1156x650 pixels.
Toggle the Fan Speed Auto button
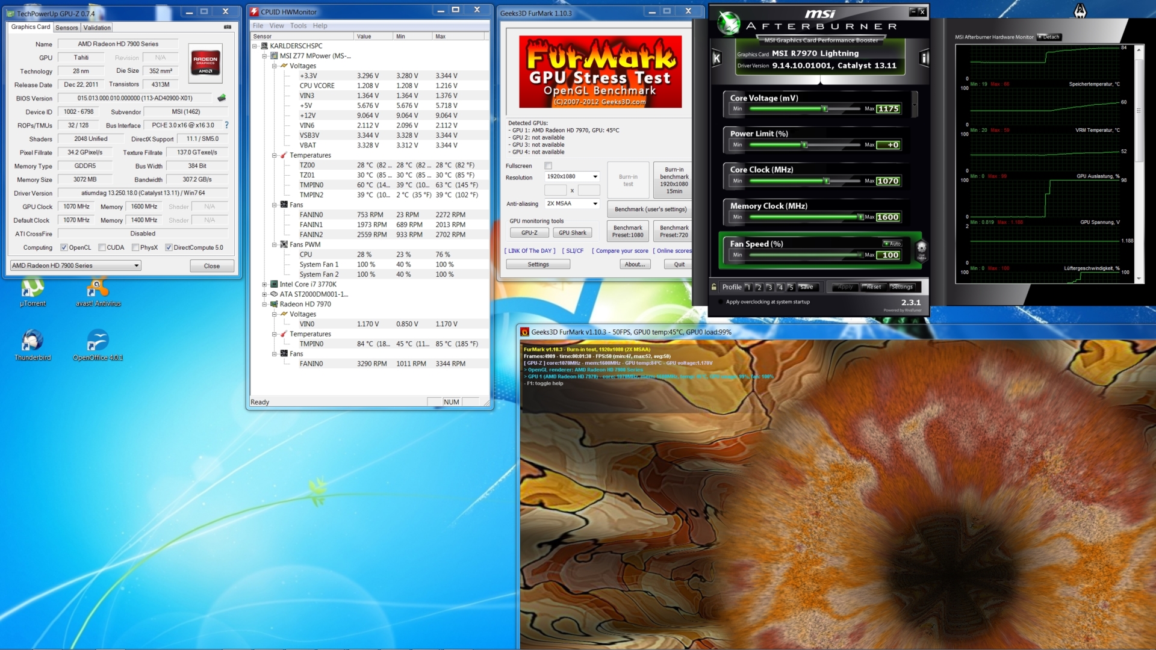(892, 244)
